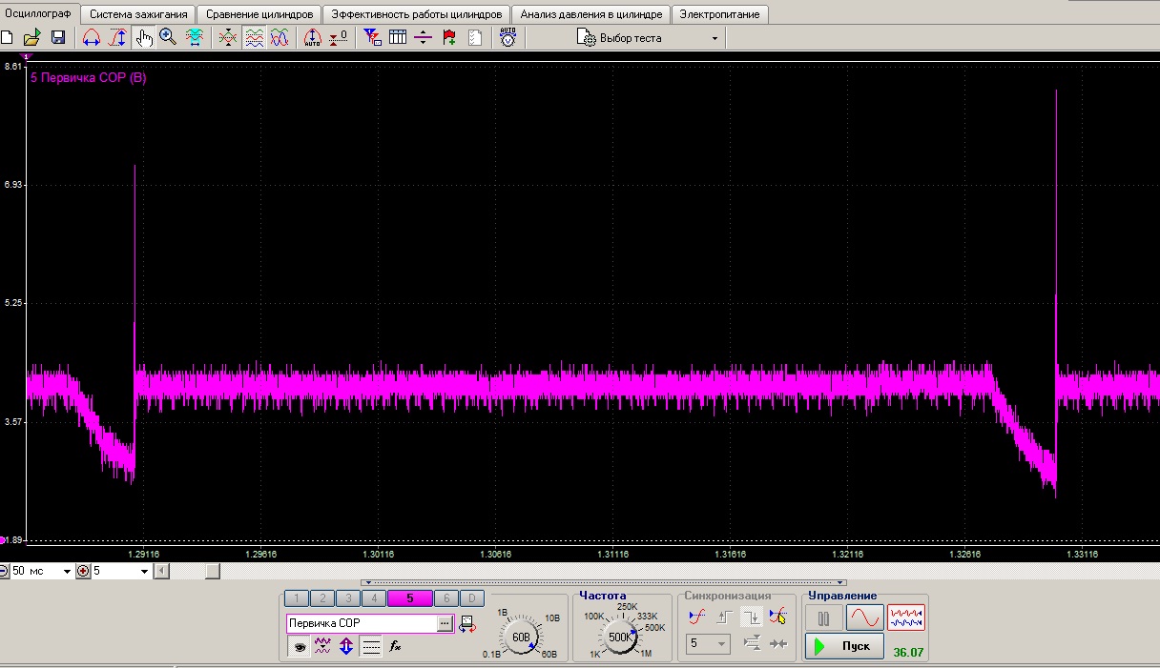Viewport: 1160px width, 668px height.
Task: Click the channel zero-level marker at 1.89
Action: (4, 539)
